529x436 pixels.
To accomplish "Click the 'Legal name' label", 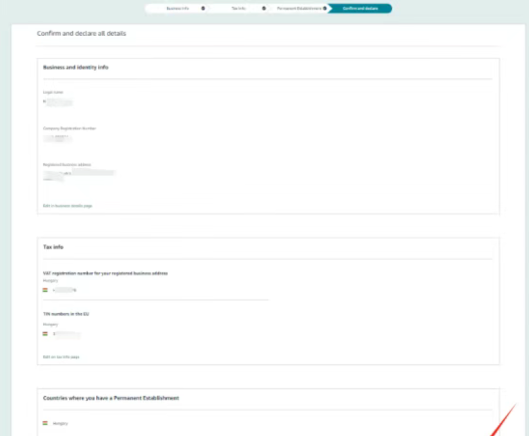I will 53,92.
